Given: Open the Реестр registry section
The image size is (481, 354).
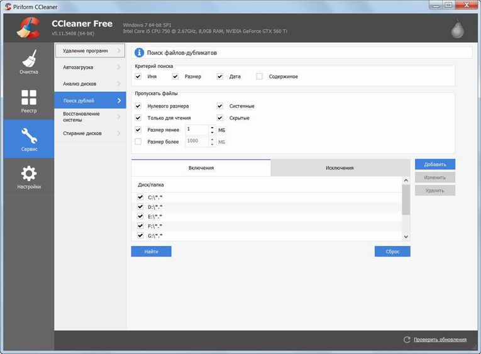Looking at the screenshot, I should point(29,101).
